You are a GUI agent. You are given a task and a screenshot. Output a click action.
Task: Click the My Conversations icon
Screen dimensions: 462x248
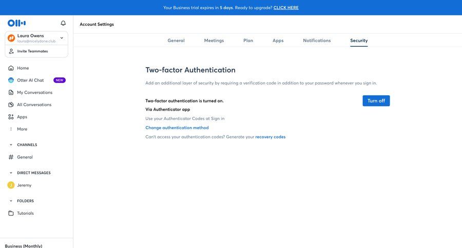pos(11,93)
